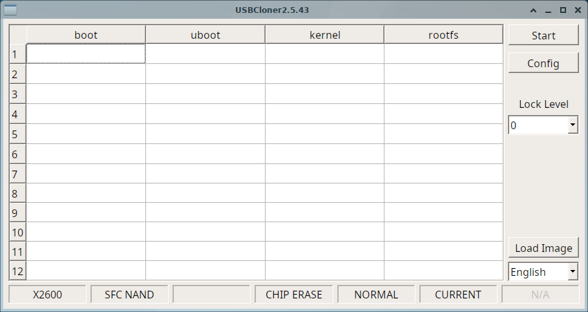Click the boot cell in row 1

click(86, 54)
